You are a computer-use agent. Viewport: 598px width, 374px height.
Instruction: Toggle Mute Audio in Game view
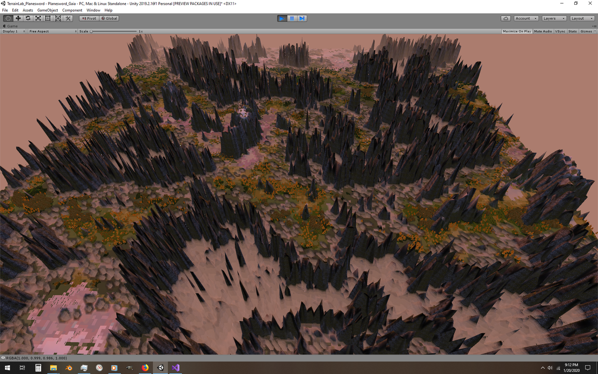click(x=543, y=31)
